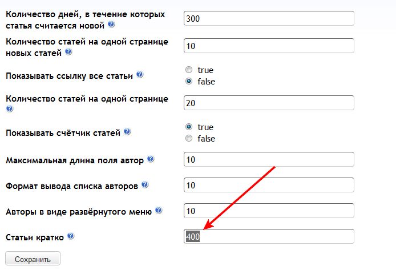Focus the days field containing 300
Image resolution: width=396 pixels, height=278 pixels.
(x=269, y=18)
